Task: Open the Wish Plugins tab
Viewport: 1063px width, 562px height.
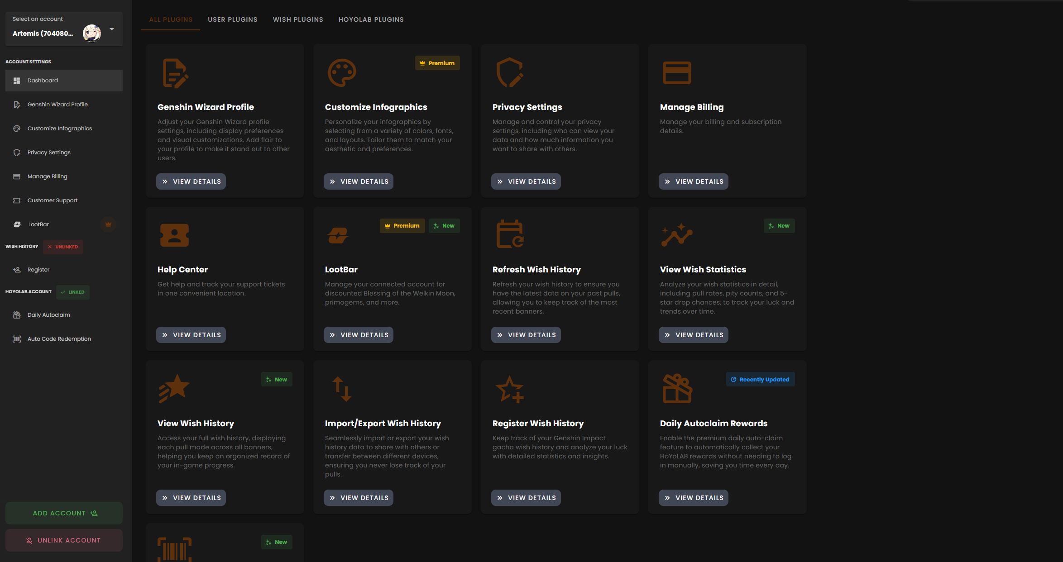Action: (x=298, y=19)
